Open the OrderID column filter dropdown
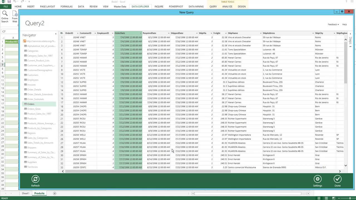 click(78, 33)
